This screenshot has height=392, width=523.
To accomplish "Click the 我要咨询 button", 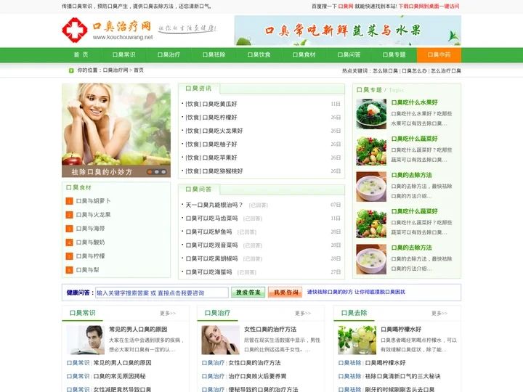I will pos(285,293).
